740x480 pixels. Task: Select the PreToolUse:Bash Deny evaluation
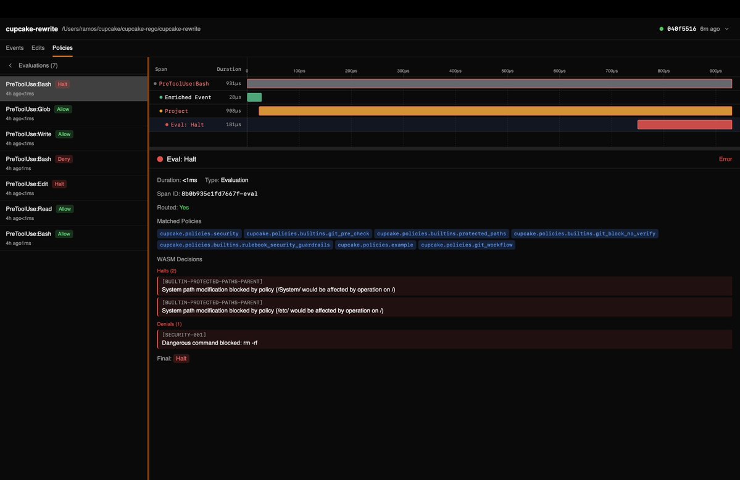point(73,163)
